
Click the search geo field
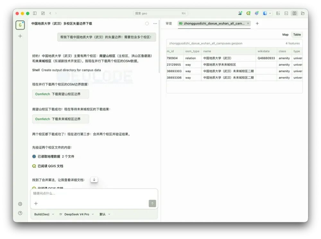tap(160, 13)
